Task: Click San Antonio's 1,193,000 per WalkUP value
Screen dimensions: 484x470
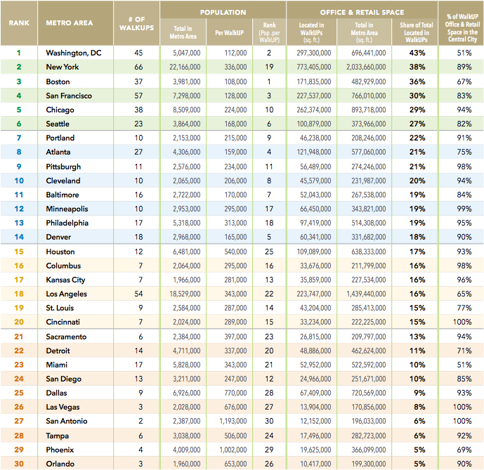Action: 232,422
